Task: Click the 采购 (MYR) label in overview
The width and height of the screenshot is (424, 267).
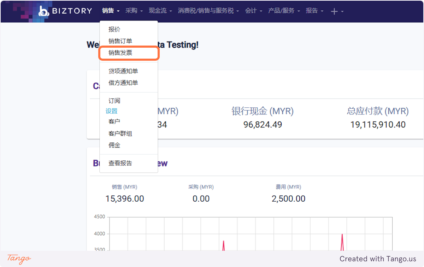Action: click(201, 187)
